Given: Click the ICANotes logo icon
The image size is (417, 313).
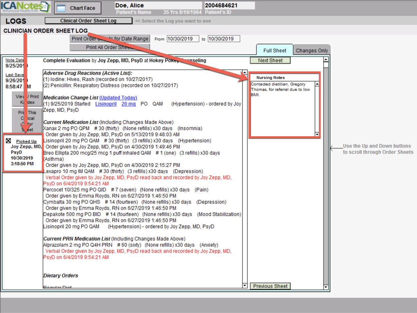Looking at the screenshot, I should point(25,7).
